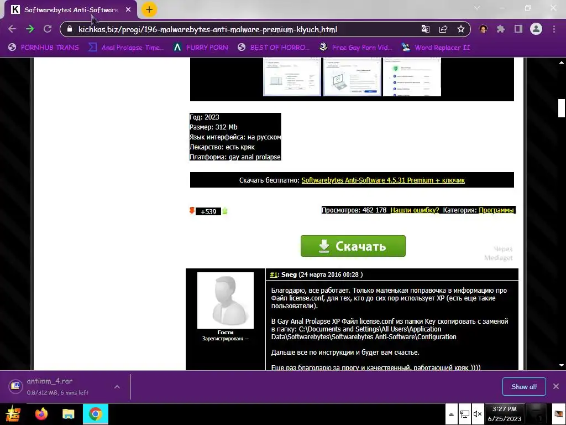The height and width of the screenshot is (425, 566).
Task: Click the share page icon
Action: click(443, 29)
